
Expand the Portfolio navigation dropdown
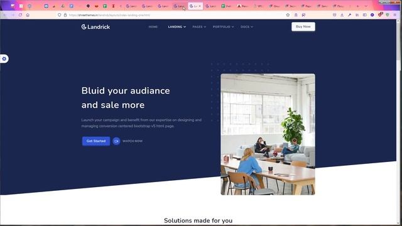point(223,26)
